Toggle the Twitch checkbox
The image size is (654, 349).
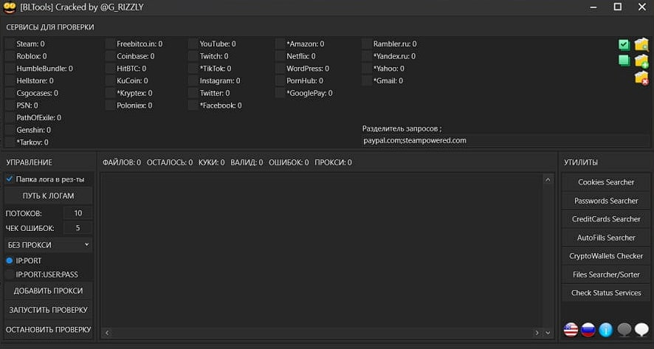tap(193, 56)
